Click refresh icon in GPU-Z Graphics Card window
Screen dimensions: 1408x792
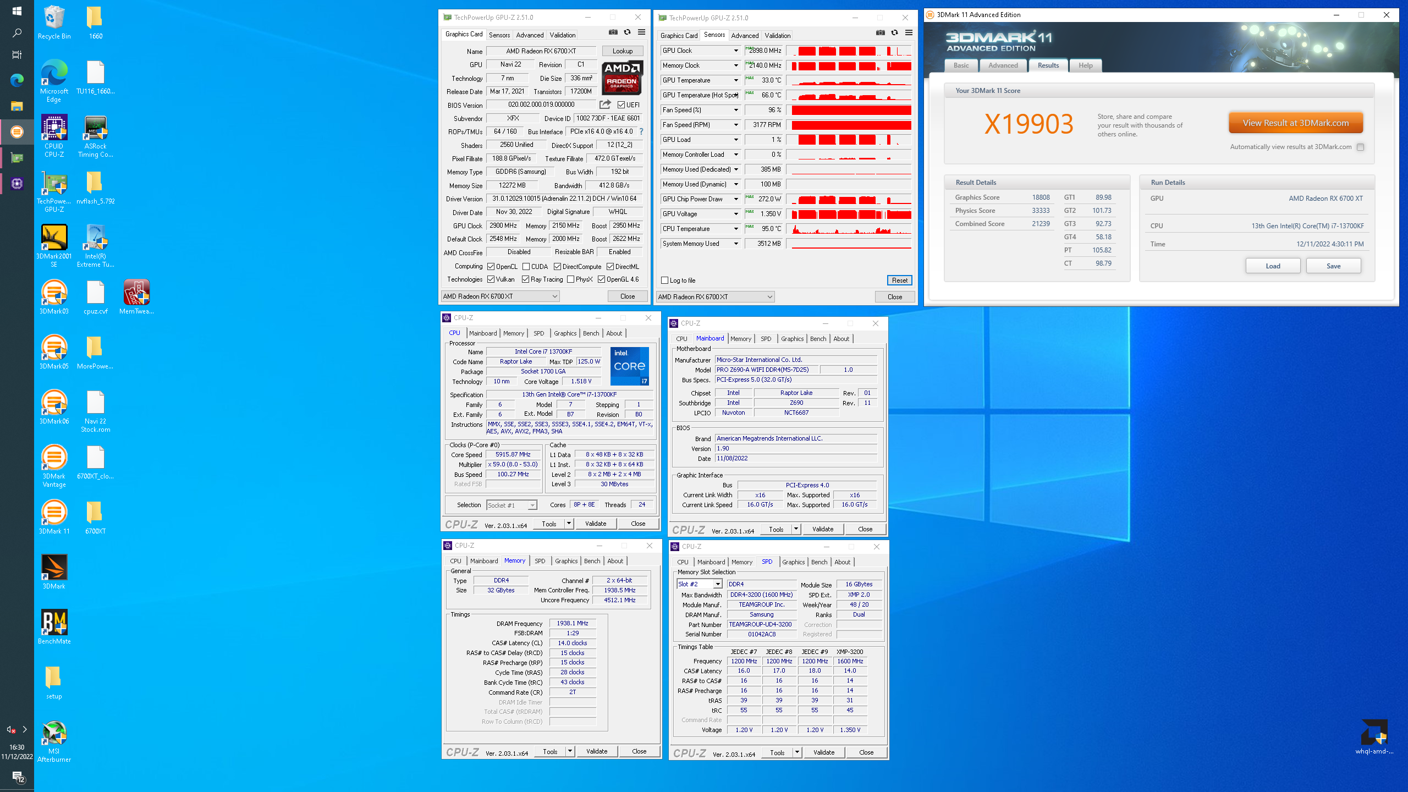pyautogui.click(x=627, y=32)
